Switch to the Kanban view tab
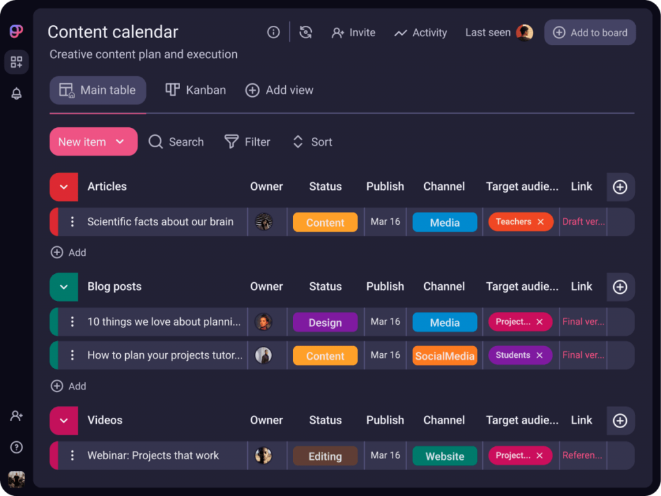The image size is (661, 496). click(195, 90)
